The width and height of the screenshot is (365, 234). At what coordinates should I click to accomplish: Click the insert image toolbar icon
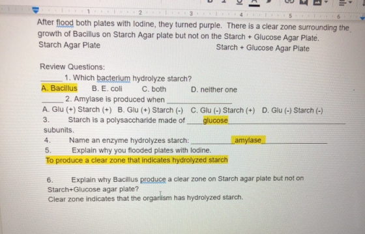point(317,2)
